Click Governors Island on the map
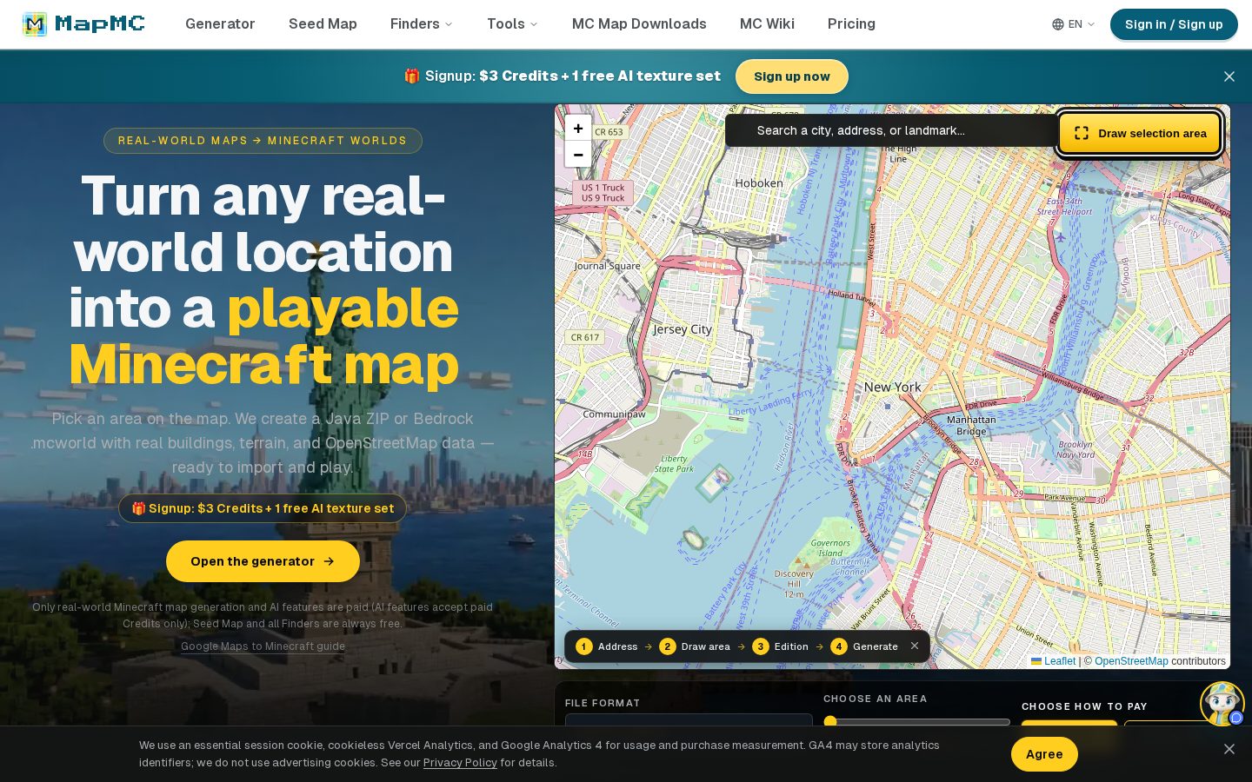 830,547
